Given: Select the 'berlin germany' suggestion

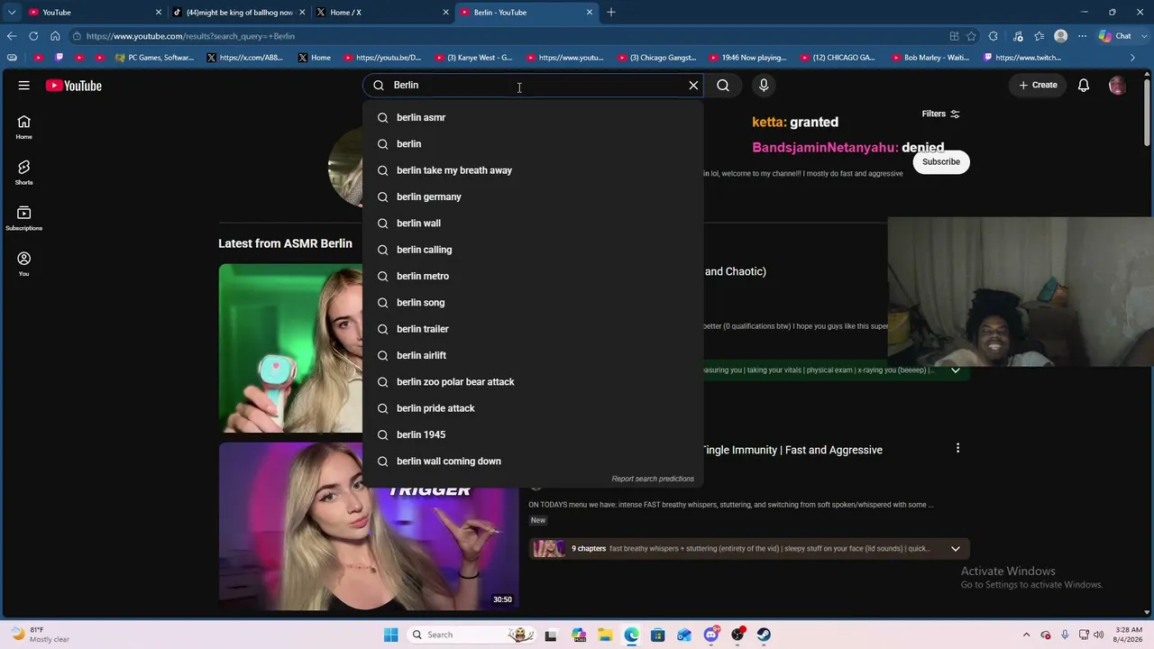Looking at the screenshot, I should pos(533,197).
